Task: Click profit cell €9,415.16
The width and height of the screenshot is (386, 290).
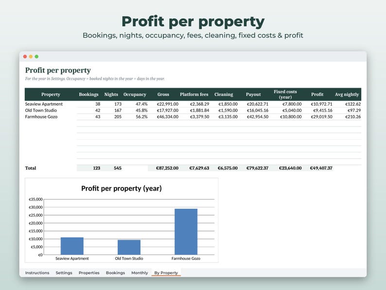Action: point(322,110)
